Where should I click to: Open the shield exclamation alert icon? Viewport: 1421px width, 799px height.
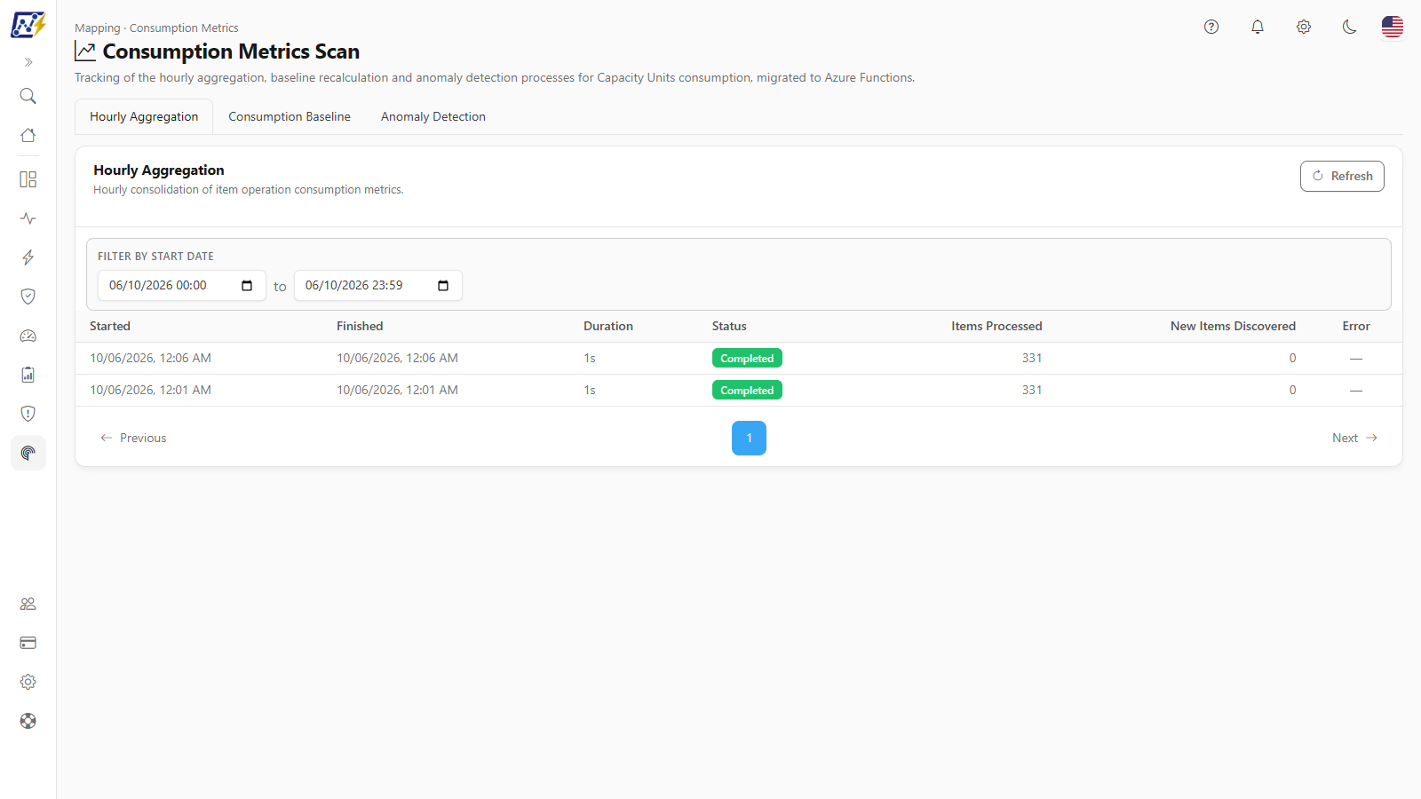(28, 414)
